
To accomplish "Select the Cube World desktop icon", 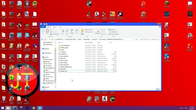I will coord(190,36).
